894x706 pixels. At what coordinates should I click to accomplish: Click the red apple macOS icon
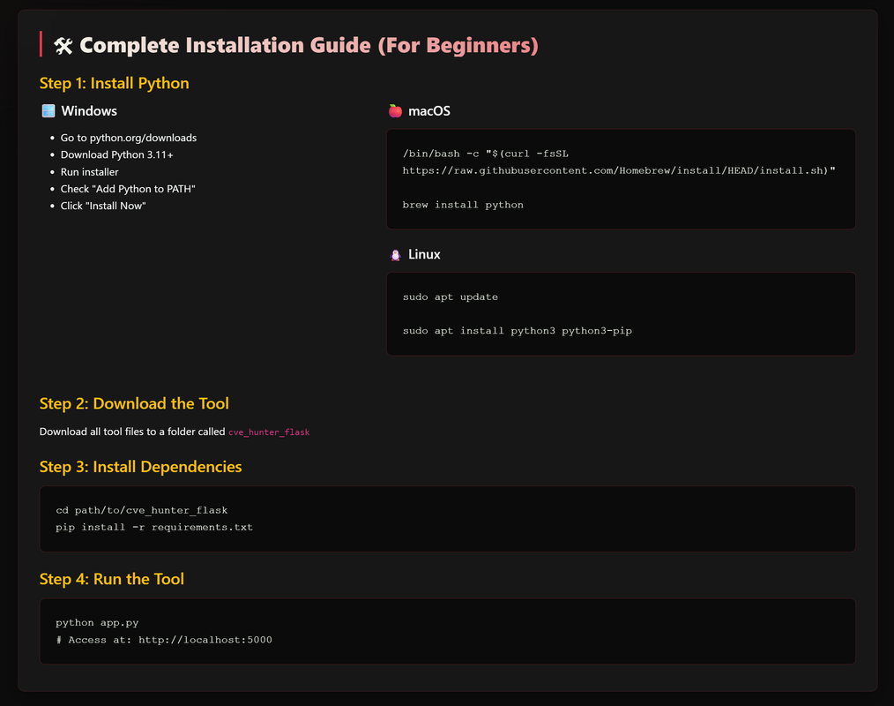tap(395, 110)
